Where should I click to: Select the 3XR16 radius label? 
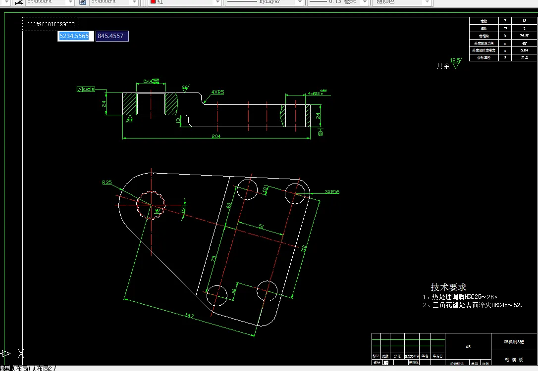pyautogui.click(x=332, y=191)
